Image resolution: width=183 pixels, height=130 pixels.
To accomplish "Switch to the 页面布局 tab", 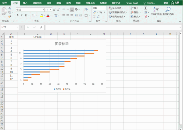I will [37, 3].
